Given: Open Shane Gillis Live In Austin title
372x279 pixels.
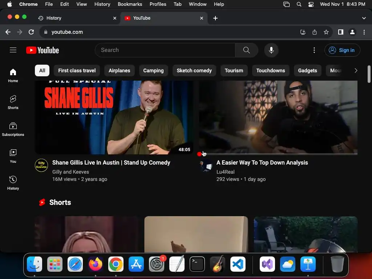Looking at the screenshot, I should (111, 162).
